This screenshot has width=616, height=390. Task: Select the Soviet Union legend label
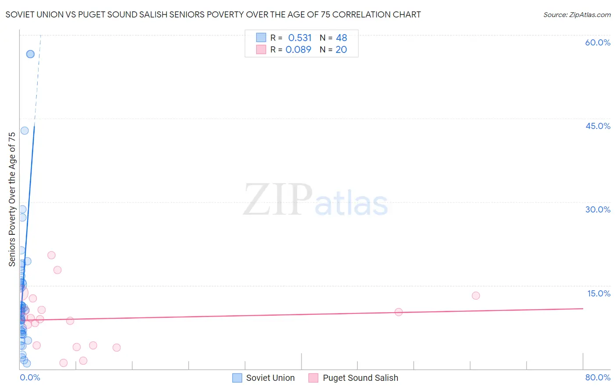270,378
